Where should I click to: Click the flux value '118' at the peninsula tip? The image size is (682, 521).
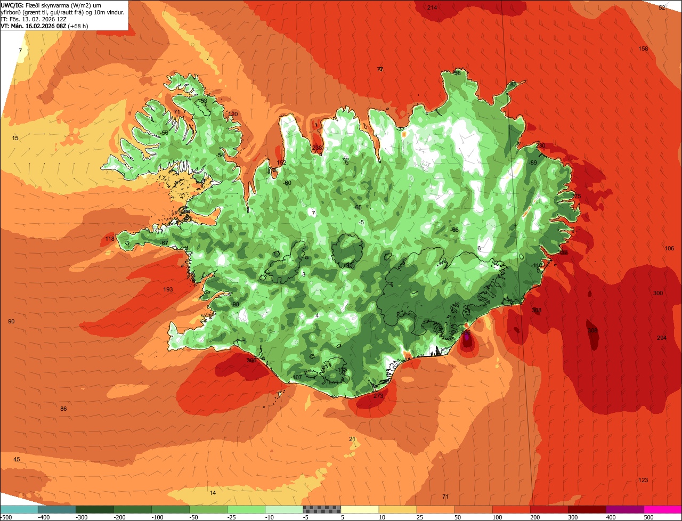(x=110, y=239)
